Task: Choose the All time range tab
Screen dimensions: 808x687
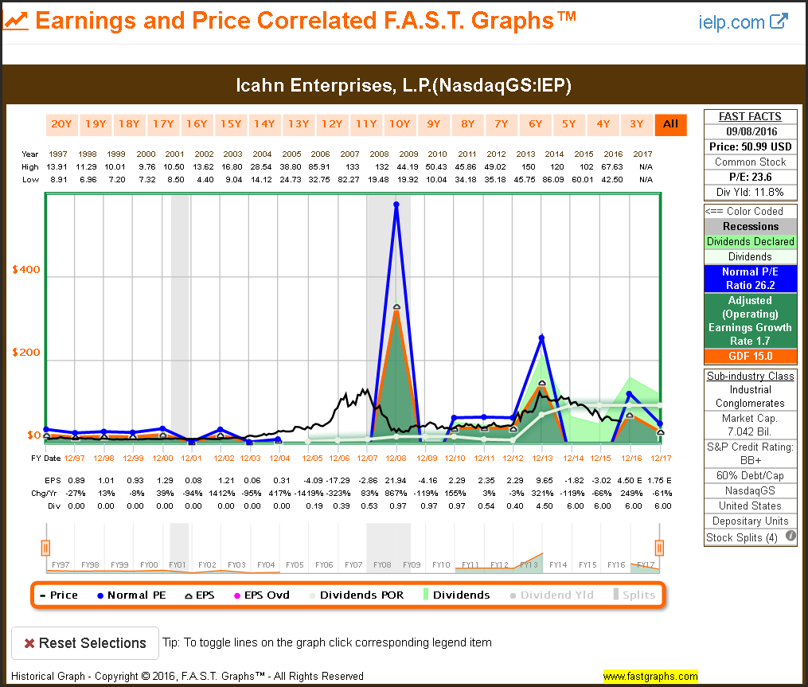Action: (x=670, y=123)
